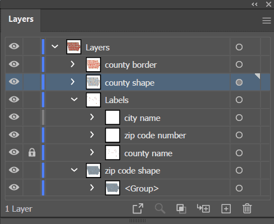Screen dimensions: 274x224
Task: Expand the <Group> under zip code shape
Action: click(x=92, y=188)
